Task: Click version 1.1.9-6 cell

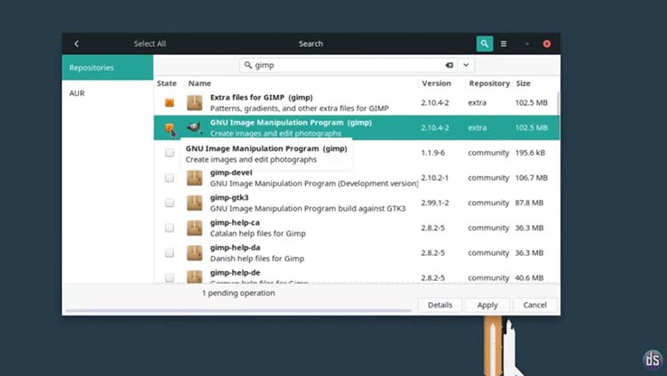Action: (x=433, y=153)
